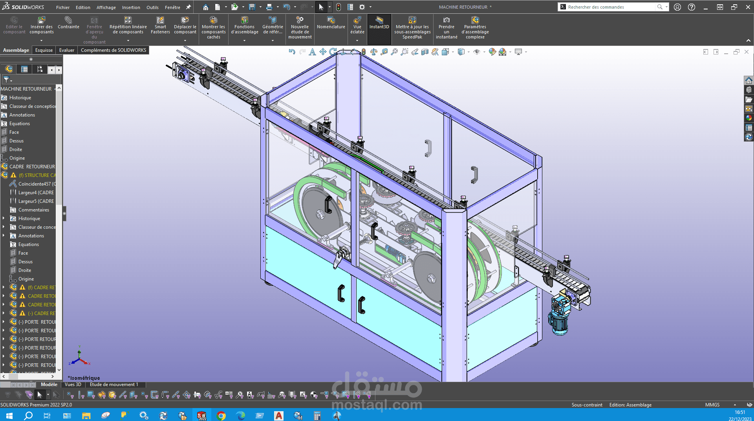Open Custom Properties task pane icon
Screen dimensions: 754x421
click(749, 128)
